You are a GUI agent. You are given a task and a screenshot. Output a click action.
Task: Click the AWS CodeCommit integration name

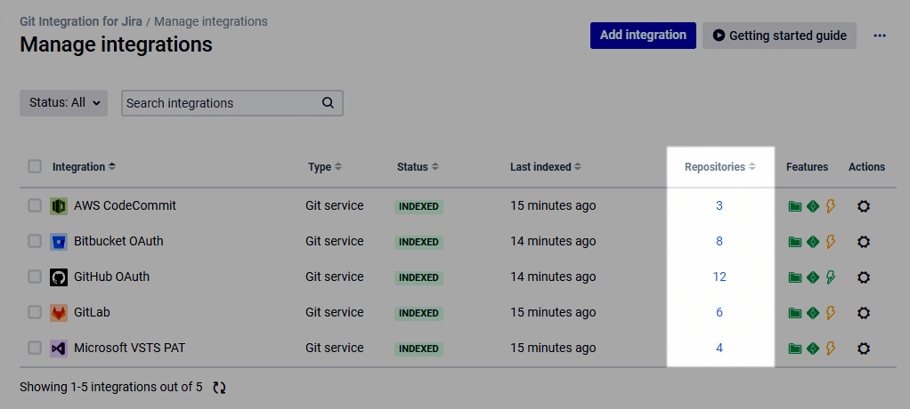coord(125,205)
